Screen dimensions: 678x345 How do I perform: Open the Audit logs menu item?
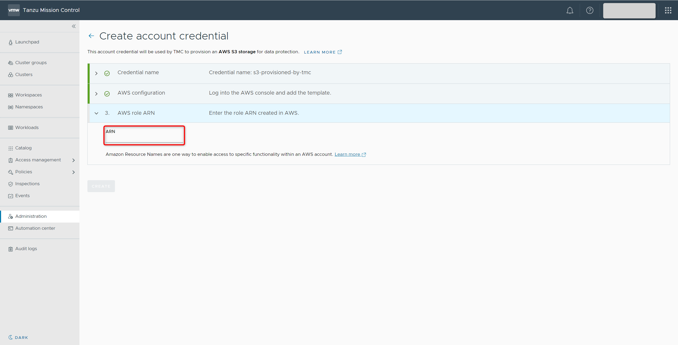click(x=26, y=249)
